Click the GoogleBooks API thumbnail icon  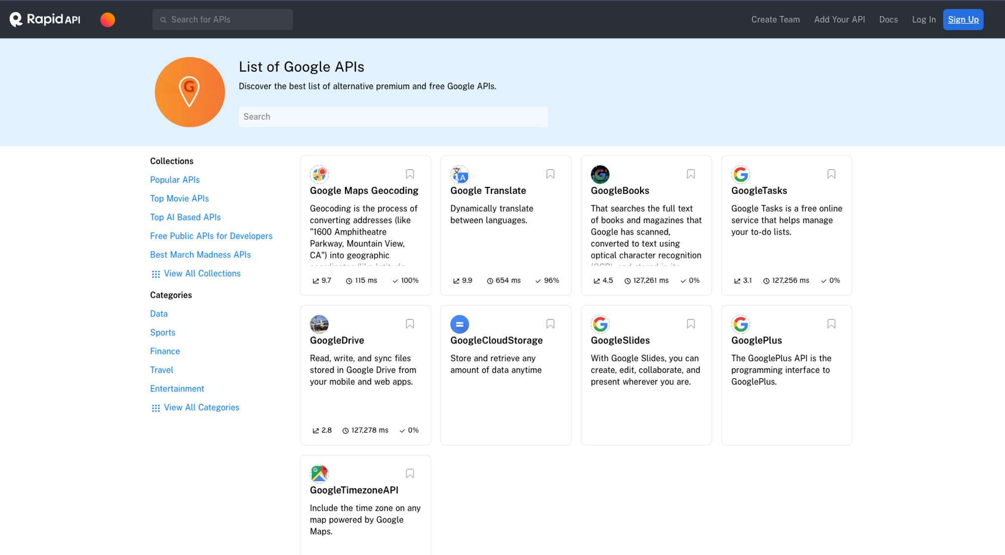pos(600,174)
